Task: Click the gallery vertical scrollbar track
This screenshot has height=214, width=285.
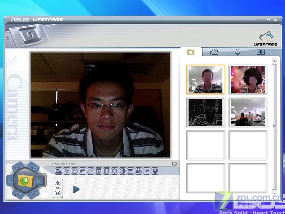Action: click(x=274, y=127)
